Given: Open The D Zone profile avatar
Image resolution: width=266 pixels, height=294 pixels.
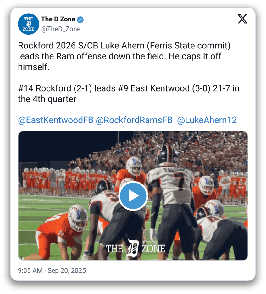Looking at the screenshot, I should tap(29, 24).
